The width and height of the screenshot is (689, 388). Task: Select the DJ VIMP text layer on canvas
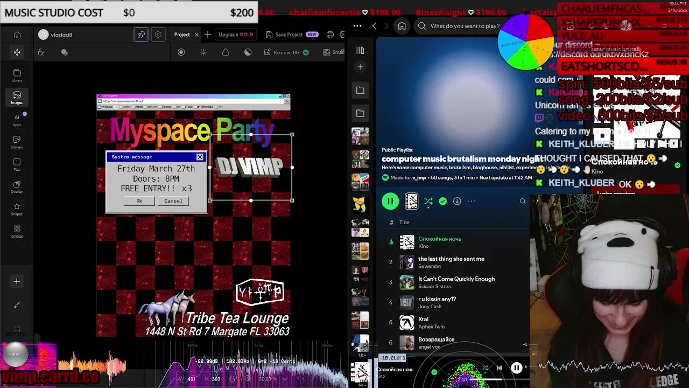[x=249, y=167]
